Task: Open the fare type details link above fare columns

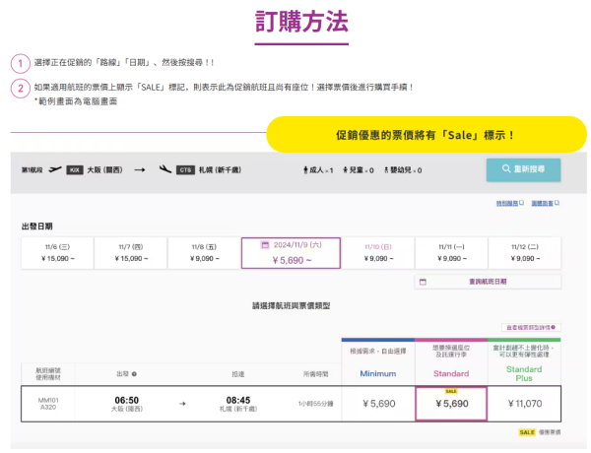Action: coord(531,328)
